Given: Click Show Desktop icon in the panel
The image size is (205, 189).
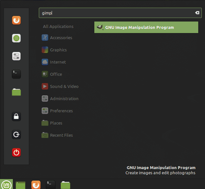Looking at the screenshot, I should click(21, 185).
